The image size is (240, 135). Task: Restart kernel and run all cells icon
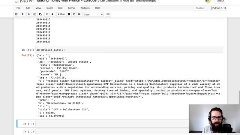[79, 14]
